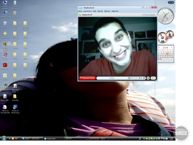Image resolution: width=193 pixels, height=145 pixels.
Task: Open the Konverzace menu
Action: [x=88, y=11]
